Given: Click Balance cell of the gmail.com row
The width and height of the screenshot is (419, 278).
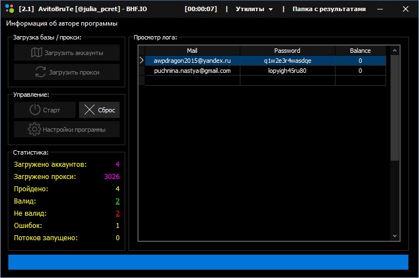Looking at the screenshot, I should click(360, 71).
